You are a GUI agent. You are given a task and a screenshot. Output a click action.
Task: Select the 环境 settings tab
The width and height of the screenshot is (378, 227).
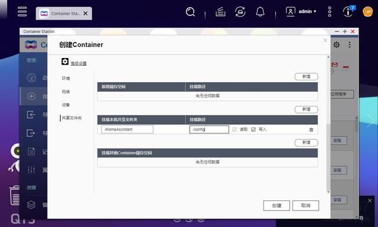[x=66, y=78]
